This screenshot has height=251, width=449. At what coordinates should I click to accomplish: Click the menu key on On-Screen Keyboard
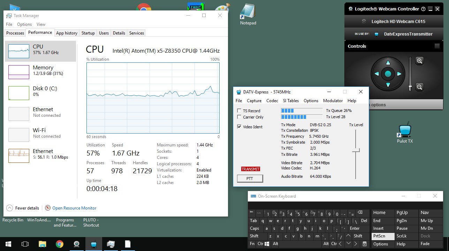point(365,244)
